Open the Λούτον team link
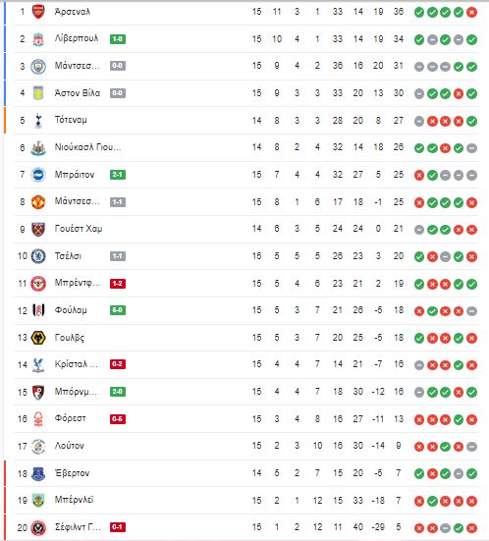 pyautogui.click(x=69, y=446)
